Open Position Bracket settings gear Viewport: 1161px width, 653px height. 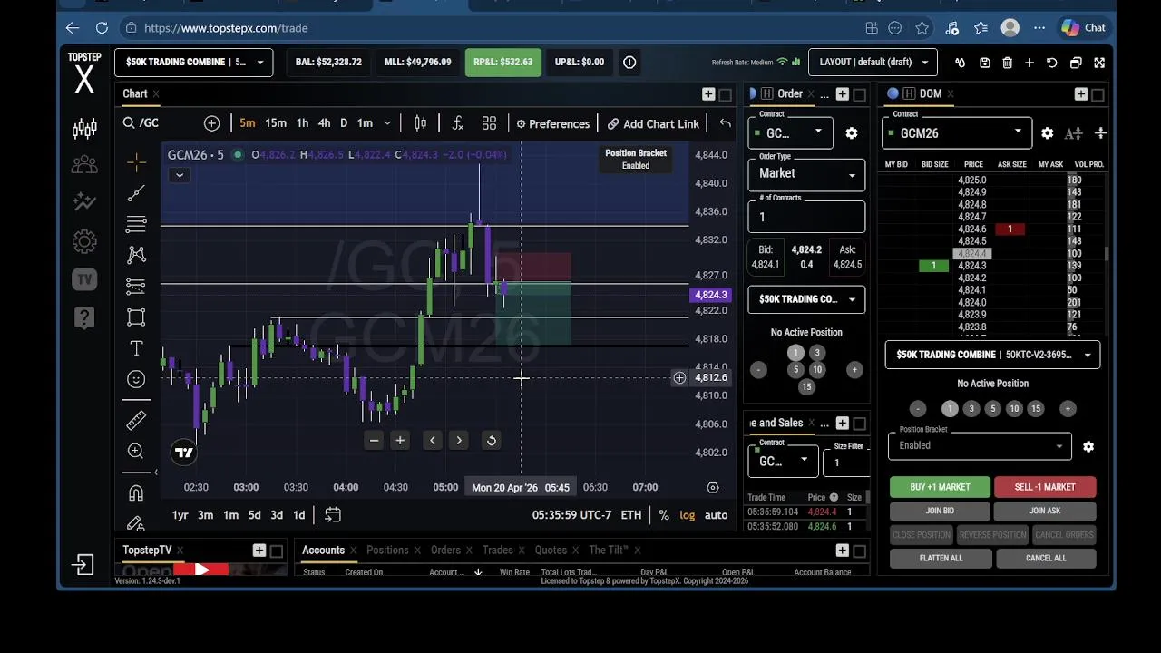(x=1088, y=446)
